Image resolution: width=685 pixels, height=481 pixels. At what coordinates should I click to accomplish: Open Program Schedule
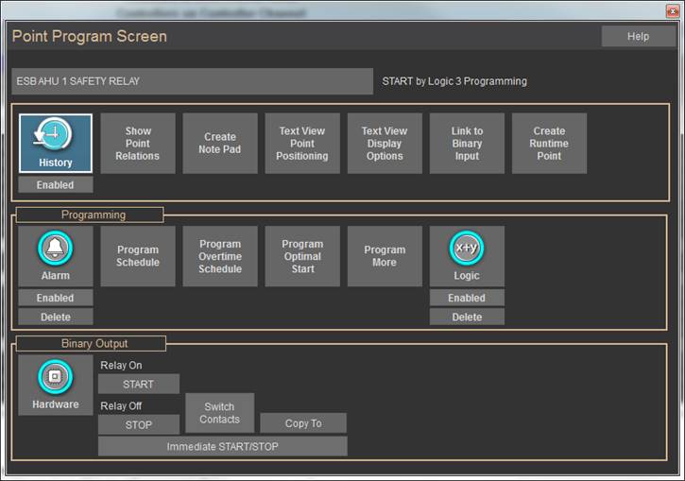pos(138,256)
